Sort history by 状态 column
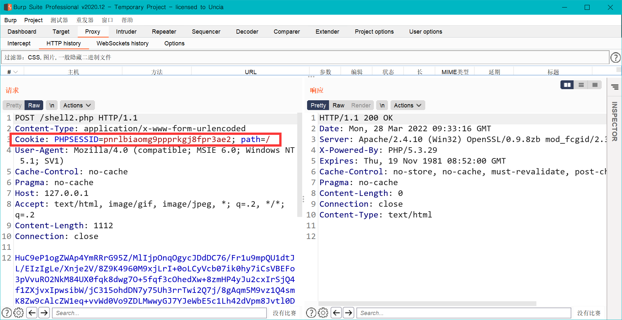622x320 pixels. pos(388,72)
